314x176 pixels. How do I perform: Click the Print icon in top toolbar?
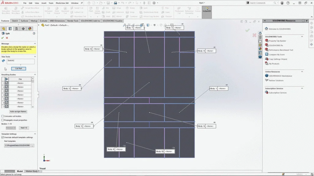coord(115,3)
